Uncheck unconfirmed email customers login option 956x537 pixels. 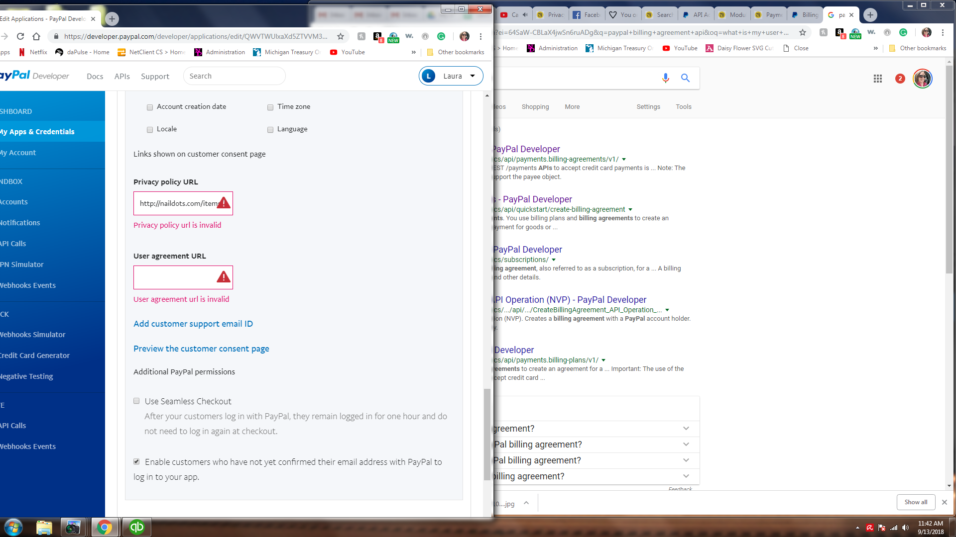coord(136,461)
